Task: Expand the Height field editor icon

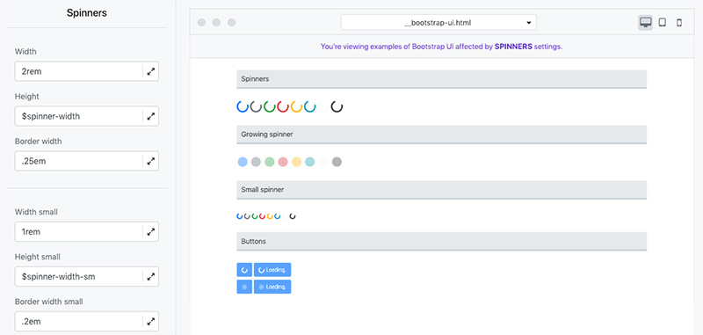Action: pyautogui.click(x=151, y=116)
